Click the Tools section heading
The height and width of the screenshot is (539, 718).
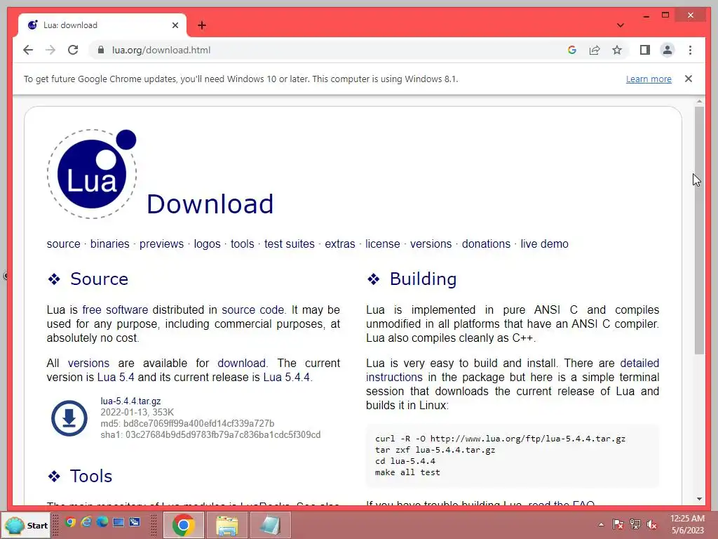click(90, 477)
